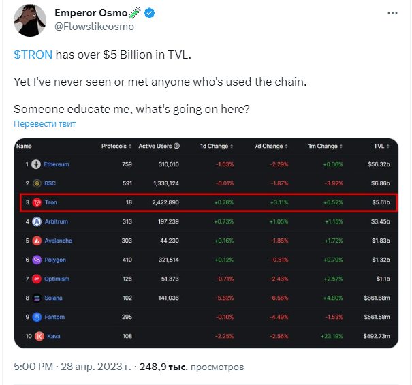Viewport: 412px width, 385px height.
Task: Open the @Flowslikeosmo handle
Action: (x=95, y=27)
